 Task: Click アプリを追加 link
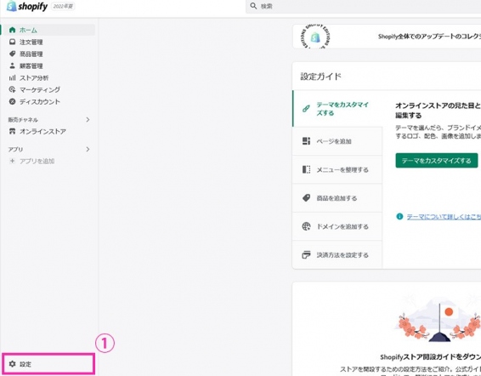point(37,161)
